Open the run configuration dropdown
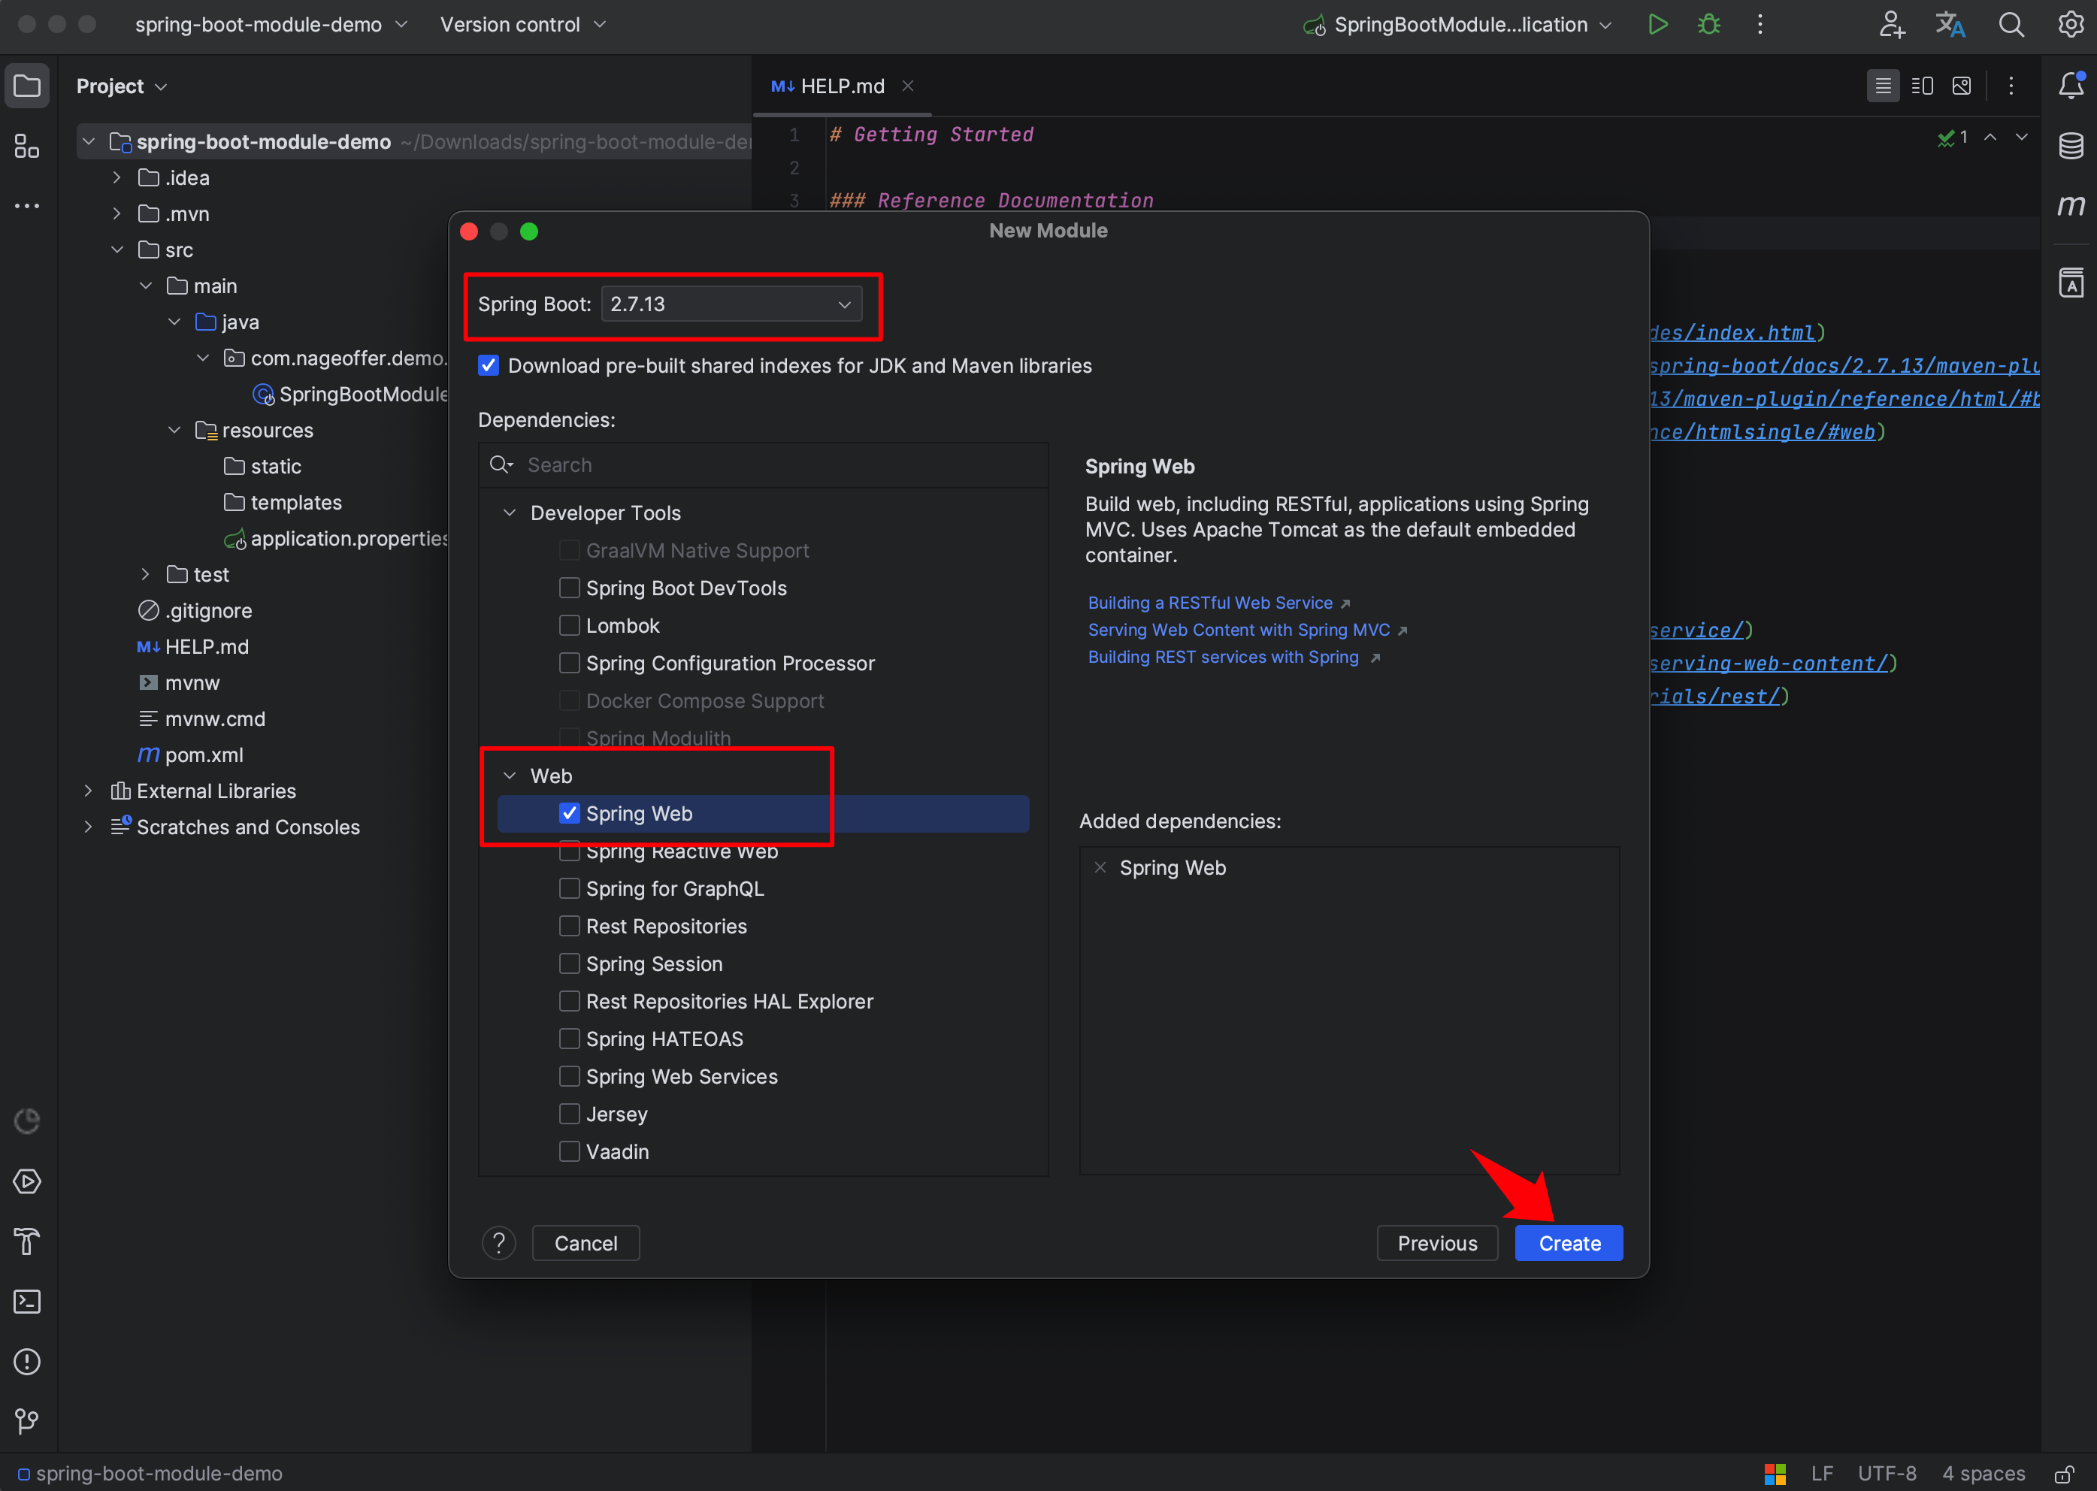The width and height of the screenshot is (2097, 1491). point(1458,25)
